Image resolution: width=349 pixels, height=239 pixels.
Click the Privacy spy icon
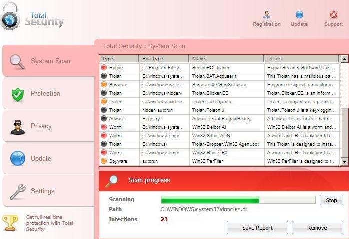coord(18,127)
